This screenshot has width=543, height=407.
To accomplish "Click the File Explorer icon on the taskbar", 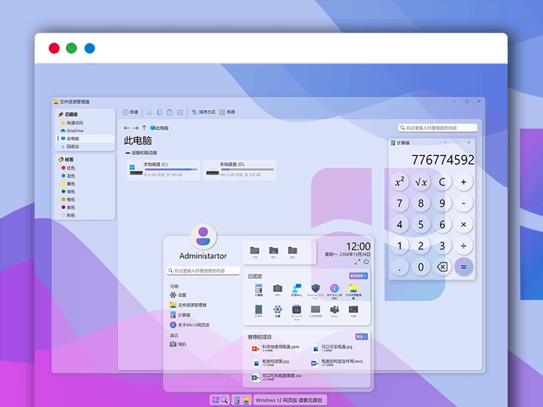I will click(x=246, y=400).
